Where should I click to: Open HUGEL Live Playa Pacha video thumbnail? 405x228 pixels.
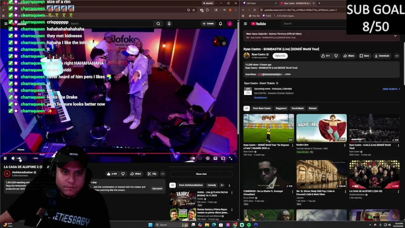click(183, 199)
